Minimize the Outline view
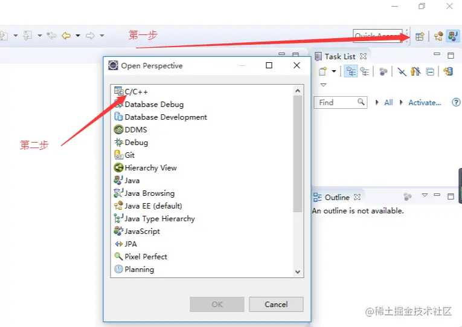 pos(437,195)
